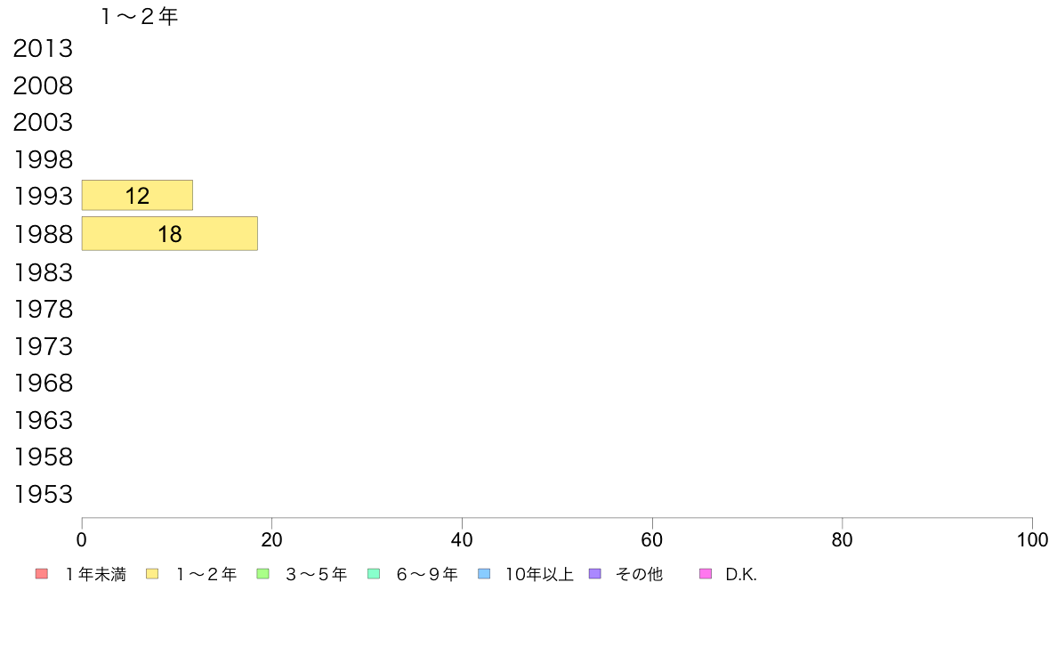Image resolution: width=1057 pixels, height=655 pixels.
Task: Click the 1983 year label
Action: pyautogui.click(x=43, y=272)
